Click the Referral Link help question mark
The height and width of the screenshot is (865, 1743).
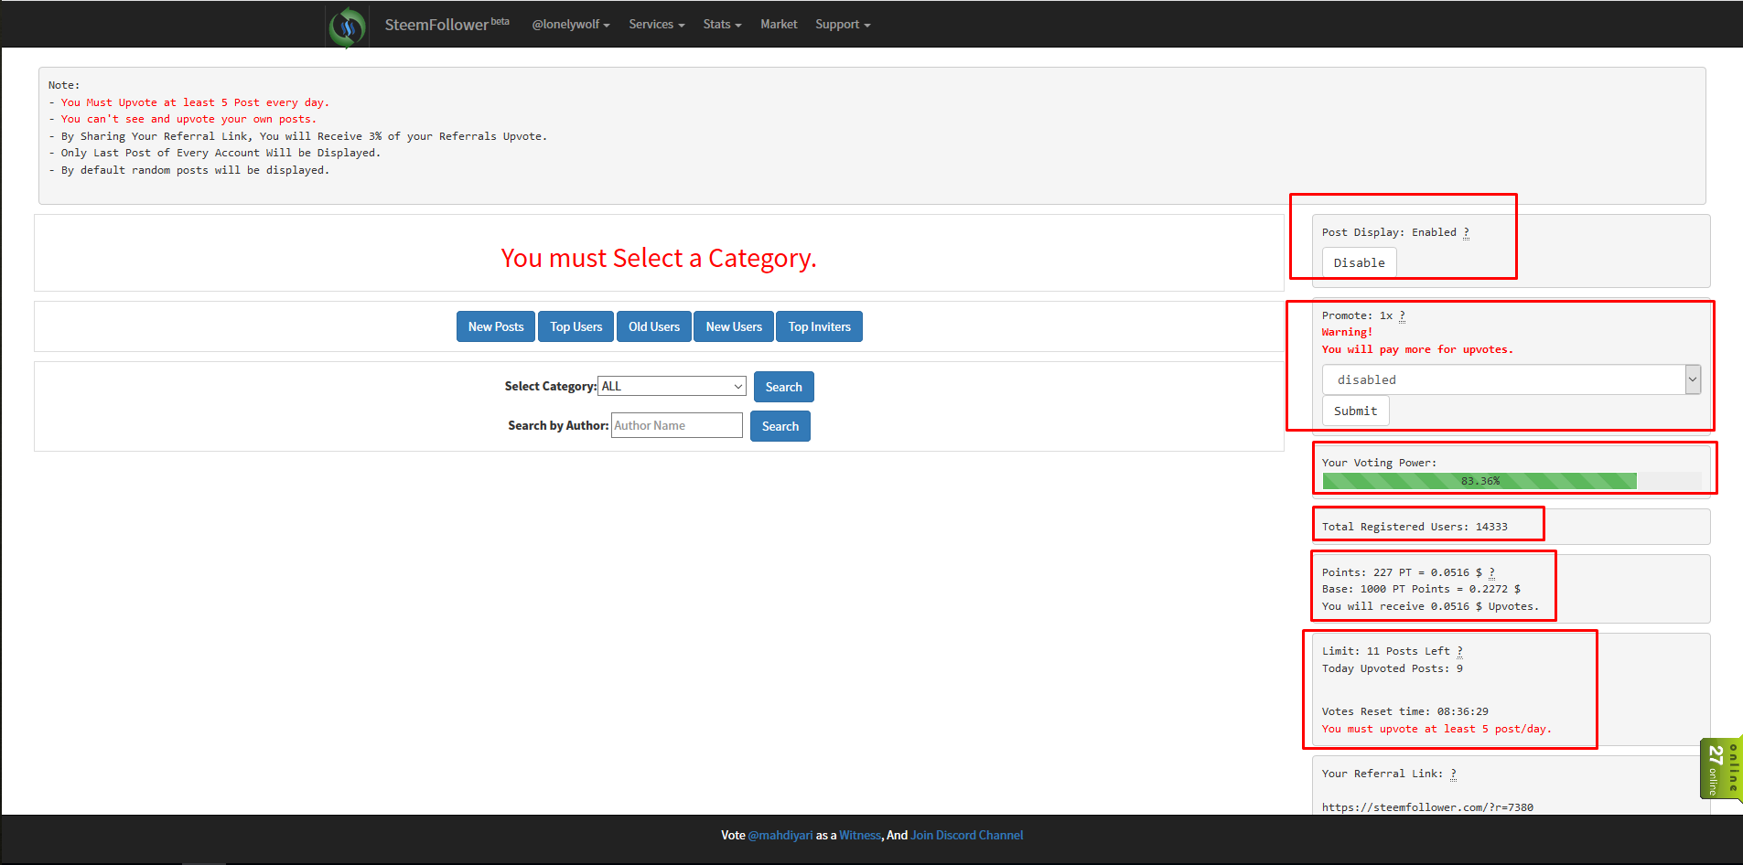click(1454, 774)
